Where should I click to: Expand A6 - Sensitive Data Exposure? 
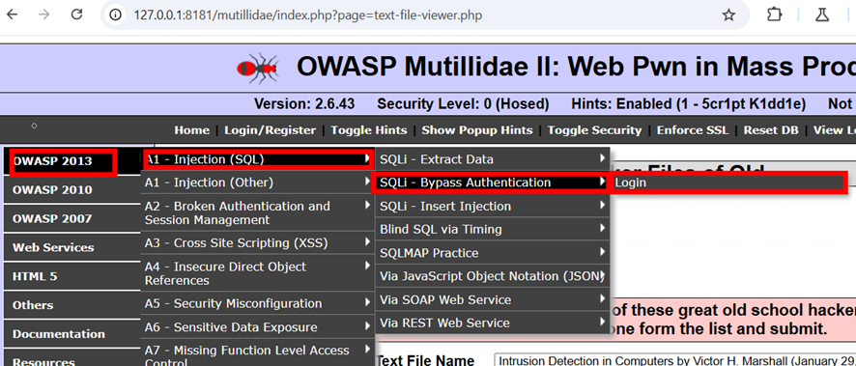pos(257,327)
